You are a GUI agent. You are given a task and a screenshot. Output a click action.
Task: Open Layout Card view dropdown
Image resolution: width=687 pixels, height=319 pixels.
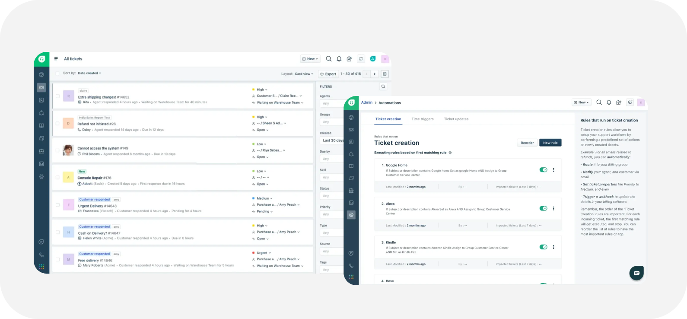(x=304, y=74)
